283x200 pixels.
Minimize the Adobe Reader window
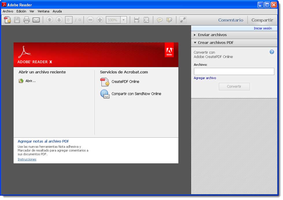click(260, 5)
